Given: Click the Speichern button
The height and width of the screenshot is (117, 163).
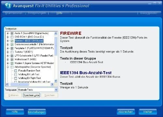Looking at the screenshot, I should [50, 95].
